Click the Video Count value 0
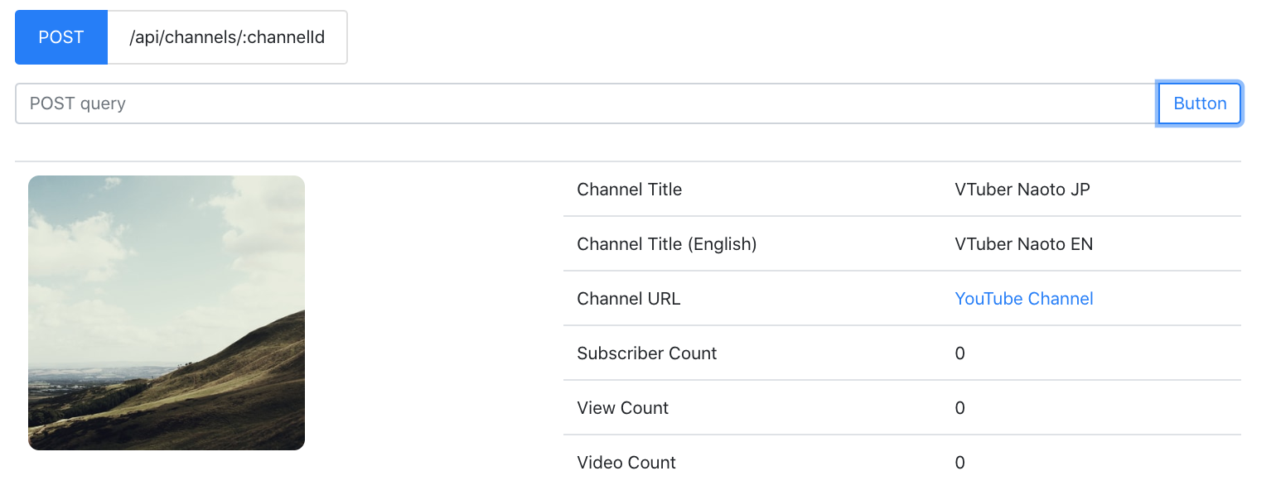This screenshot has height=495, width=1276. click(959, 463)
